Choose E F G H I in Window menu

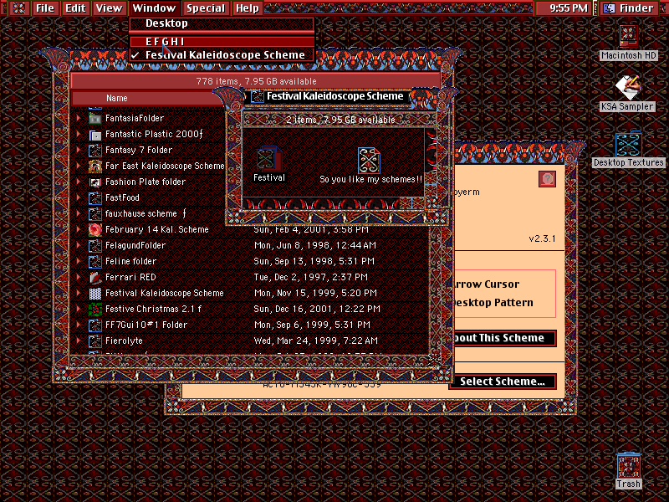tap(222, 41)
